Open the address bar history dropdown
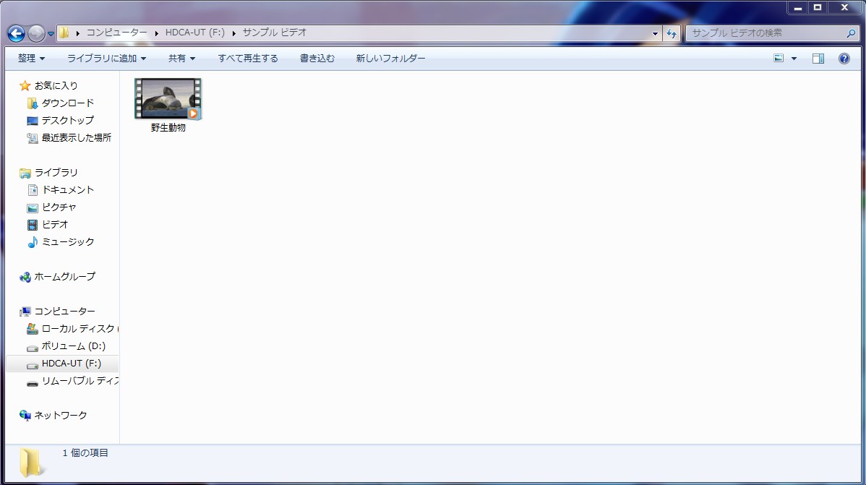Viewport: 866px width, 485px height. pyautogui.click(x=655, y=33)
